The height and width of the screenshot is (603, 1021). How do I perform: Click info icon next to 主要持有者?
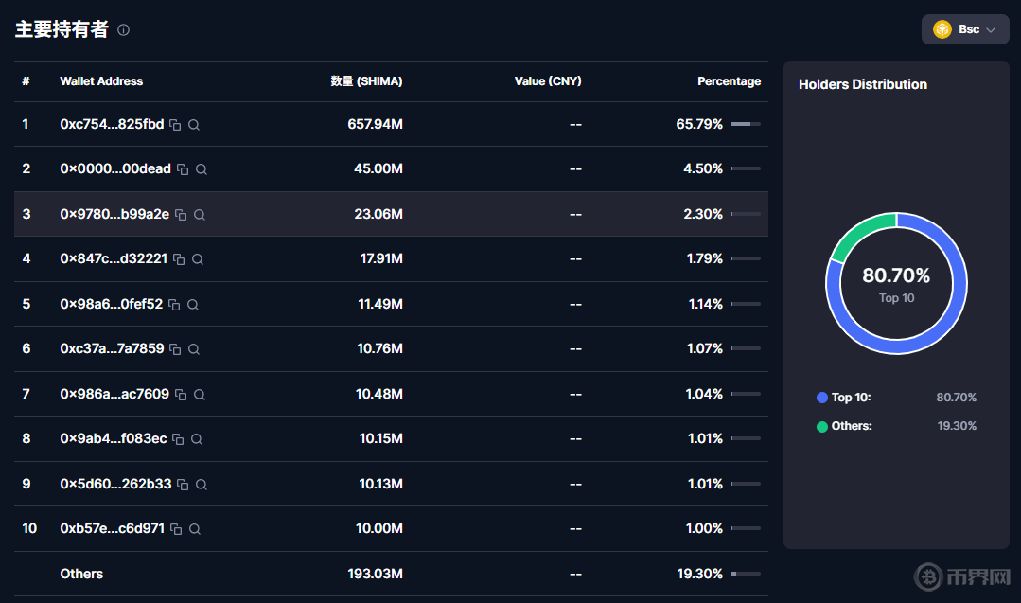click(123, 29)
